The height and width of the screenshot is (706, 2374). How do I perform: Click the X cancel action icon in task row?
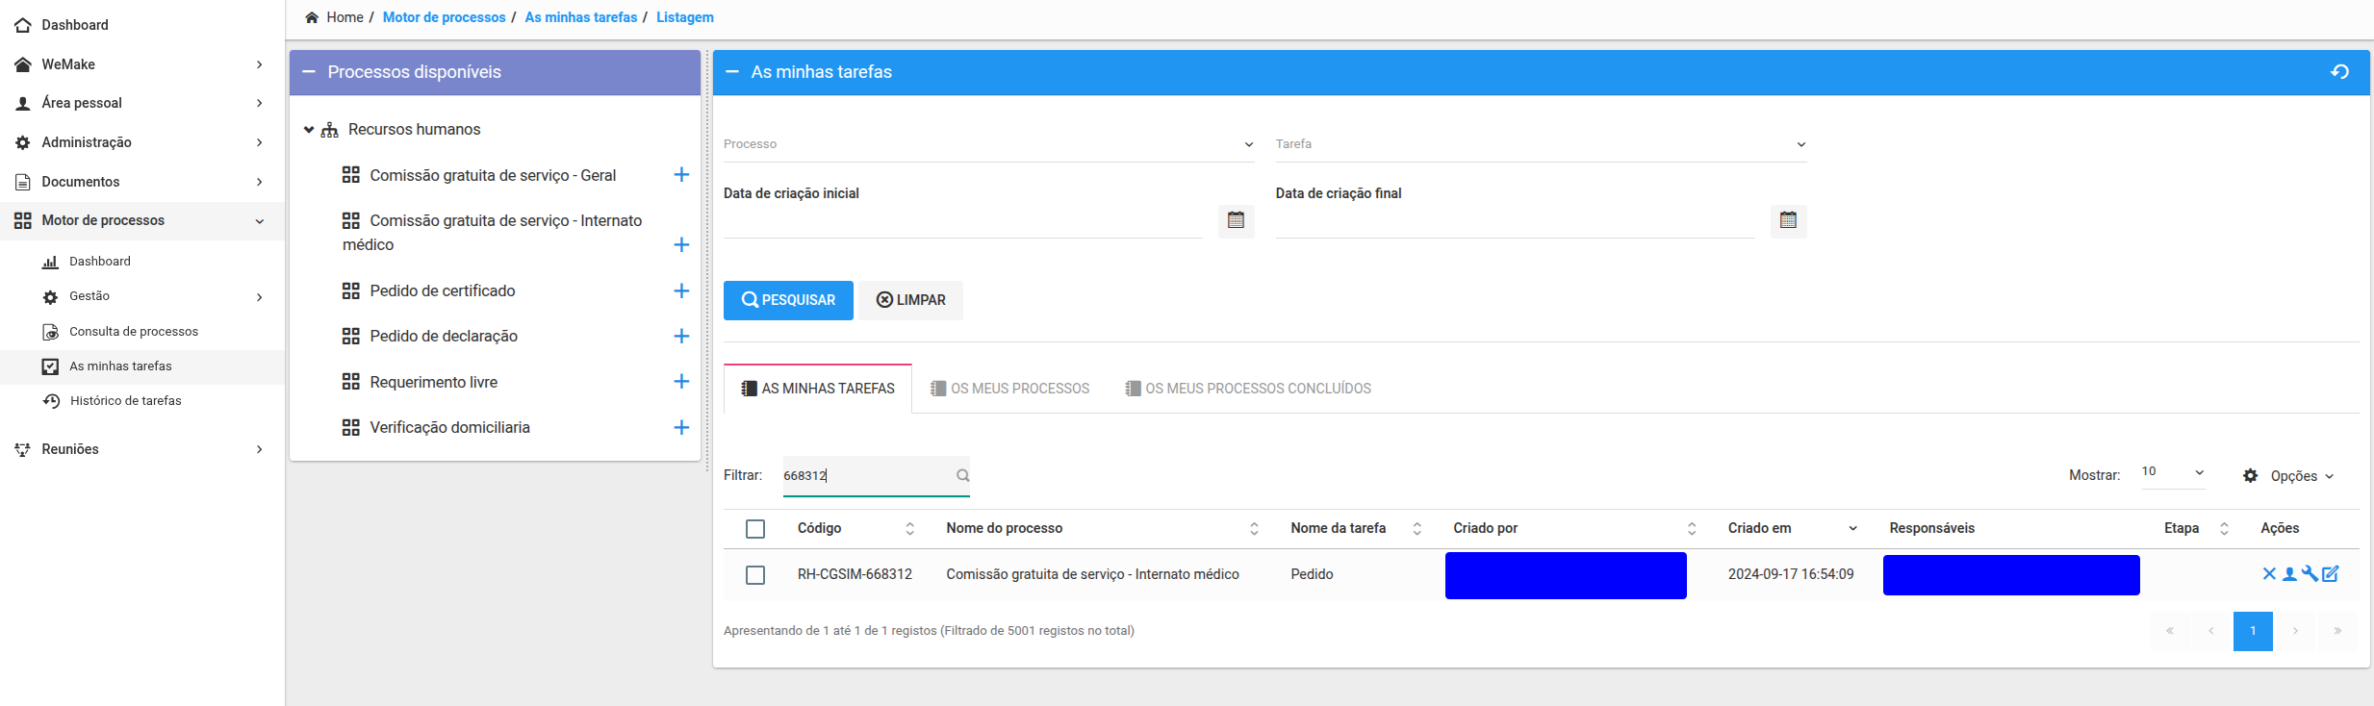[2268, 574]
